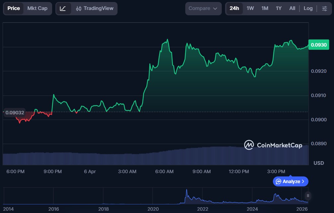
Task: Select the line chart icon
Action: tap(63, 8)
